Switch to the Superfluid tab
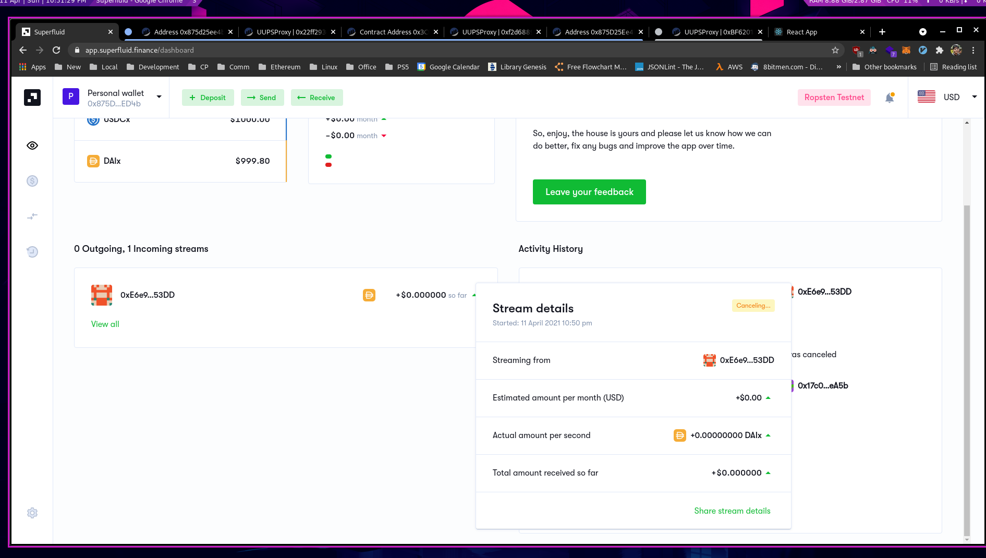The width and height of the screenshot is (986, 558). tap(67, 32)
